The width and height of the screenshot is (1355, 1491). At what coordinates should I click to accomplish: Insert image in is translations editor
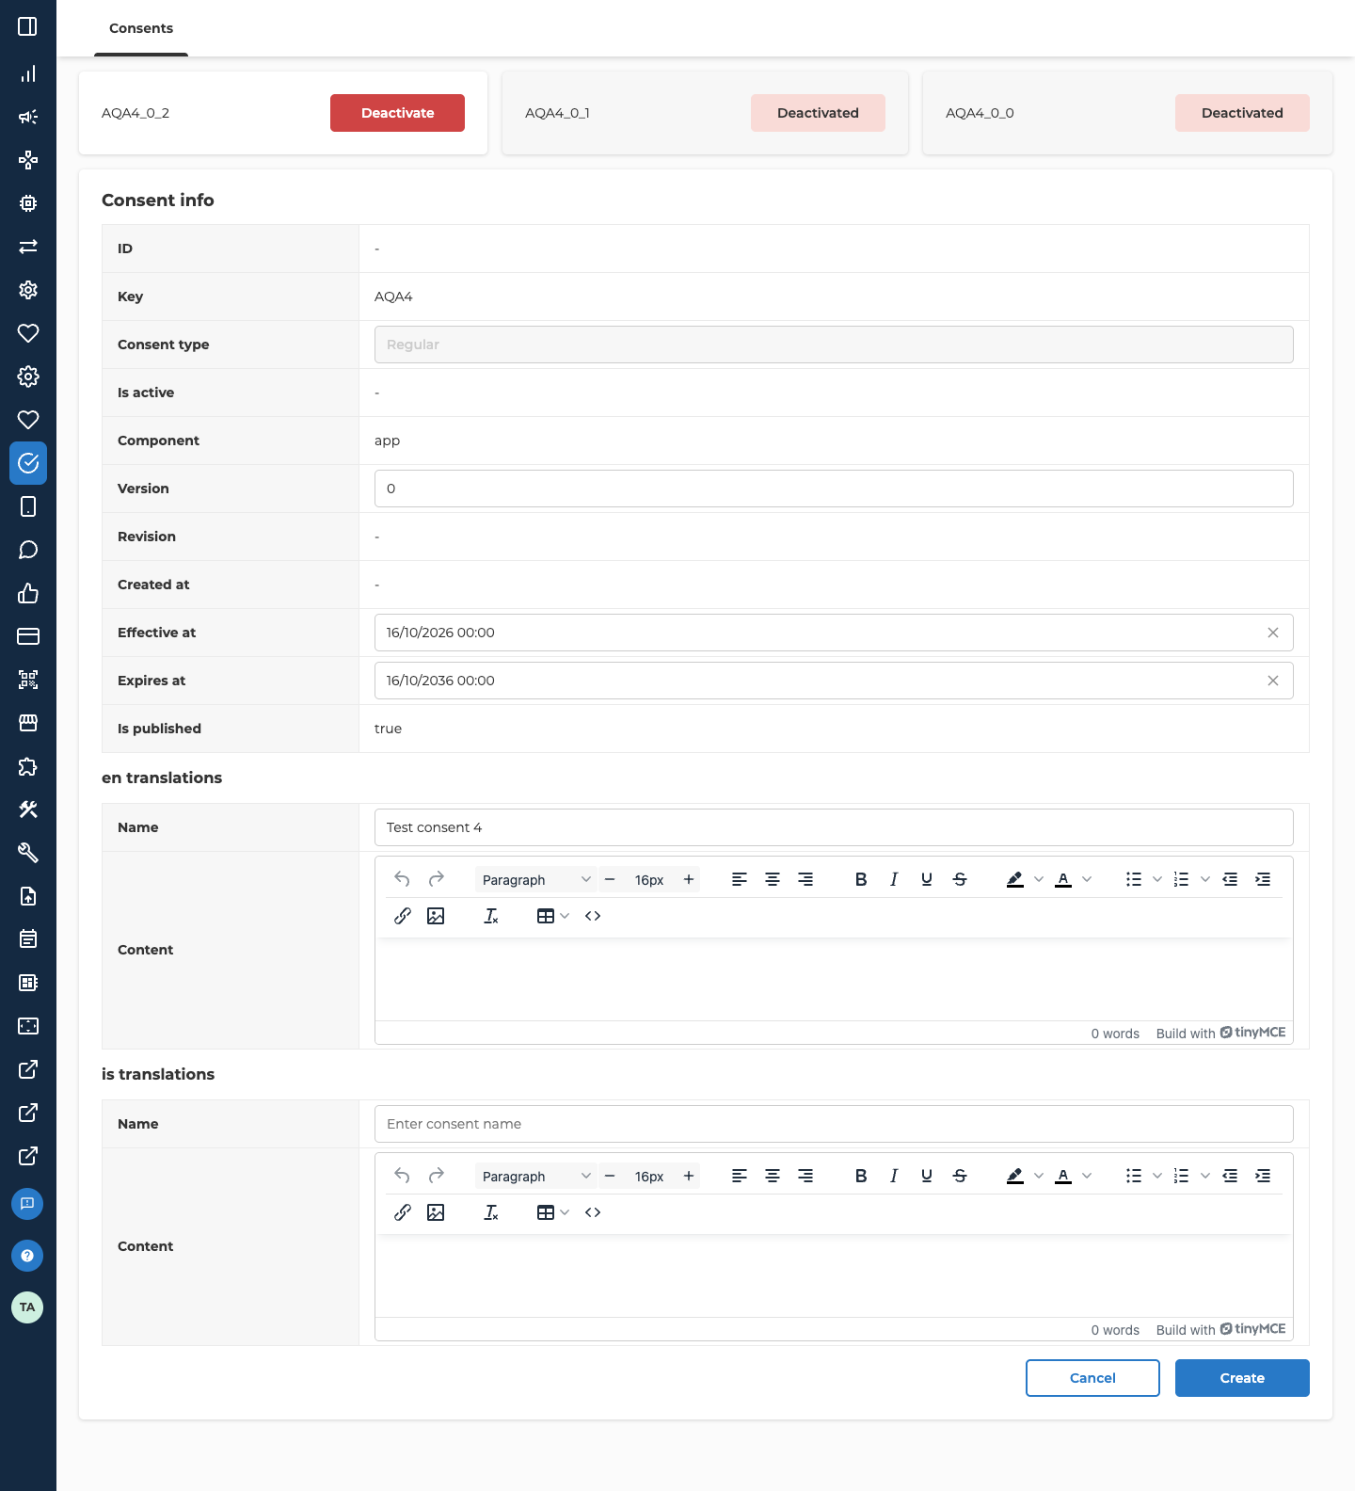436,1212
